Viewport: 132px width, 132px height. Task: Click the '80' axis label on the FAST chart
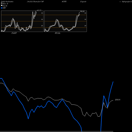pos(42,13)
